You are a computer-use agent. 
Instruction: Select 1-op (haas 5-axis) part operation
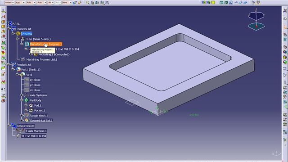click(38, 39)
